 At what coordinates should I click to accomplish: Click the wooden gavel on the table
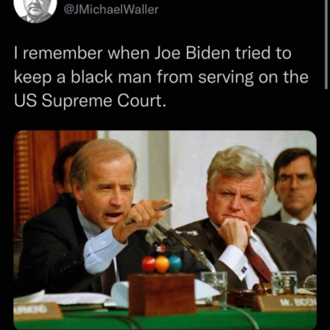pyautogui.click(x=262, y=287)
